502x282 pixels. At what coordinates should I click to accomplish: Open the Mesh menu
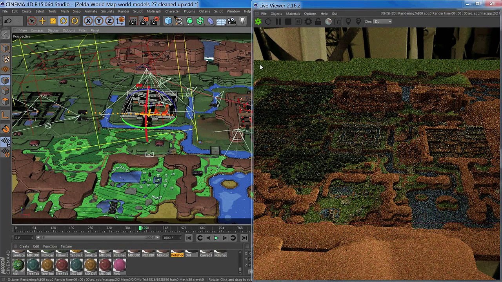[x=64, y=11]
